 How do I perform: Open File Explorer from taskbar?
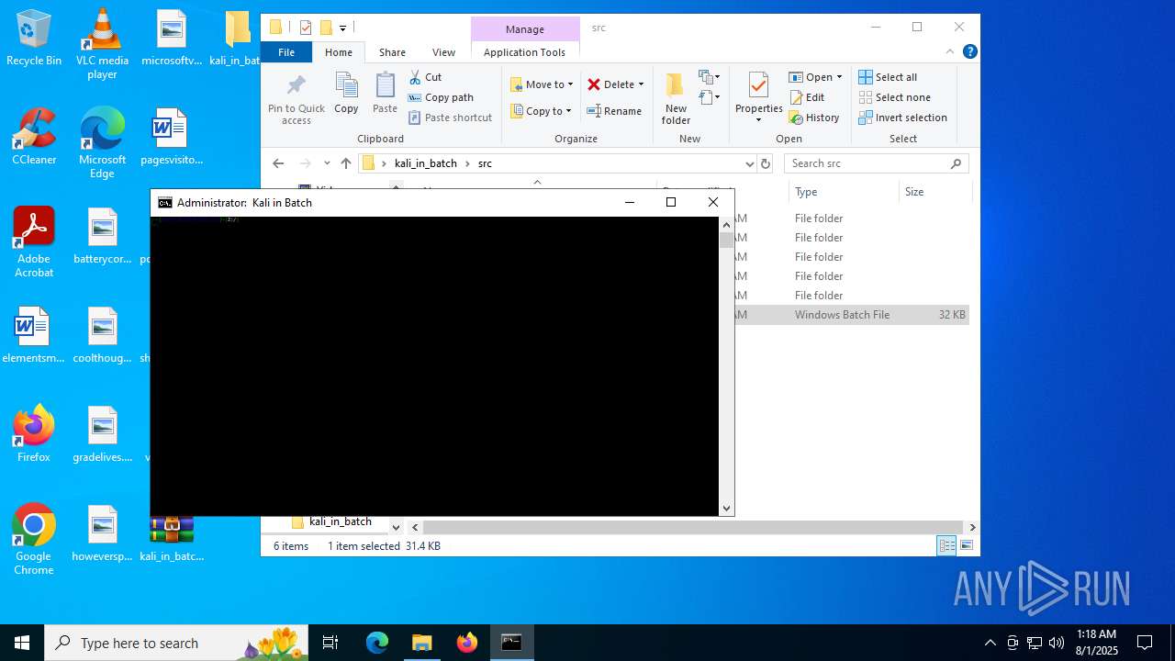(421, 643)
